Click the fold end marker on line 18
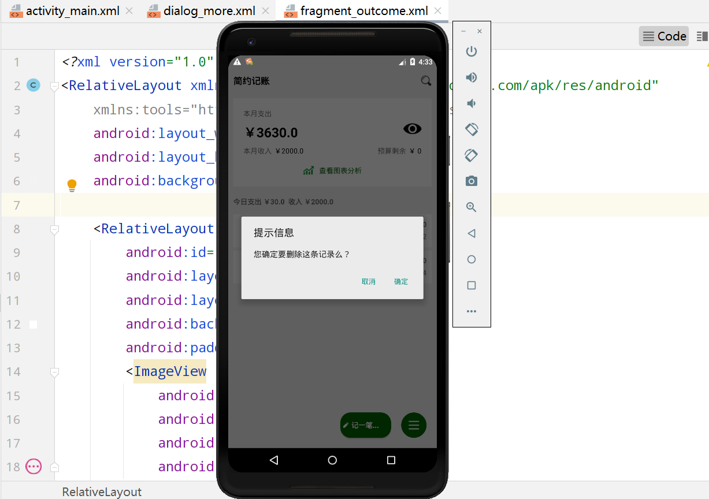 [x=54, y=467]
